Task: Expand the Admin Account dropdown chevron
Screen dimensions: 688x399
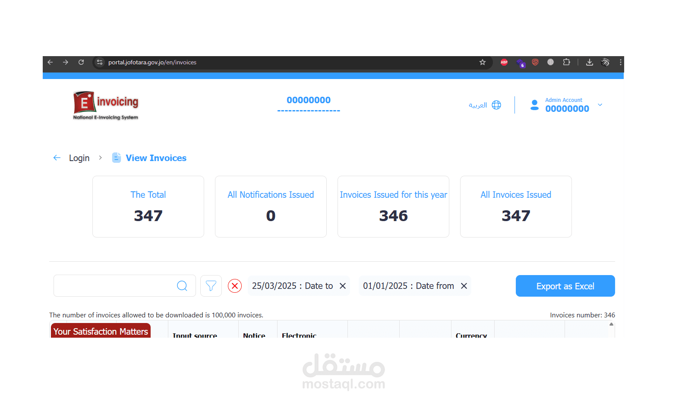Action: point(600,104)
